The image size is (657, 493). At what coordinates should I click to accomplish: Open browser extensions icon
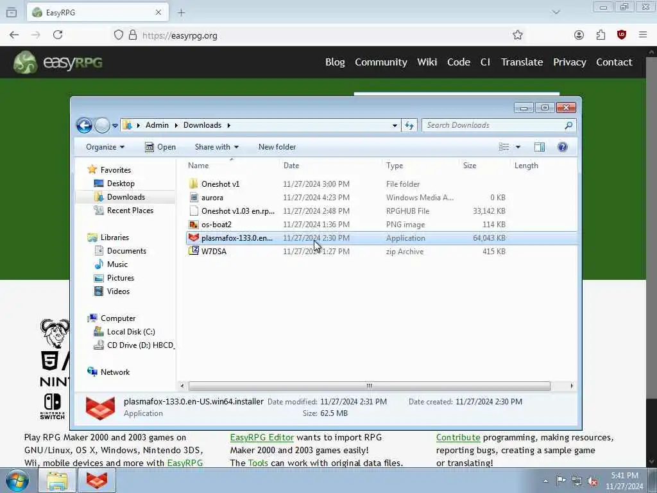(601, 35)
